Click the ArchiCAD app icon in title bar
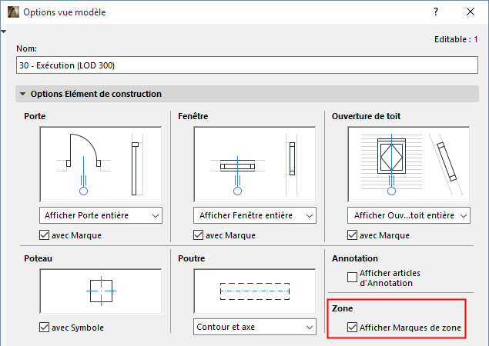The width and height of the screenshot is (489, 346). [12, 12]
